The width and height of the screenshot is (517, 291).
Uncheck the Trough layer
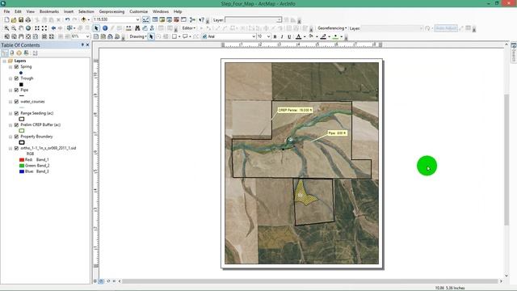[16, 78]
